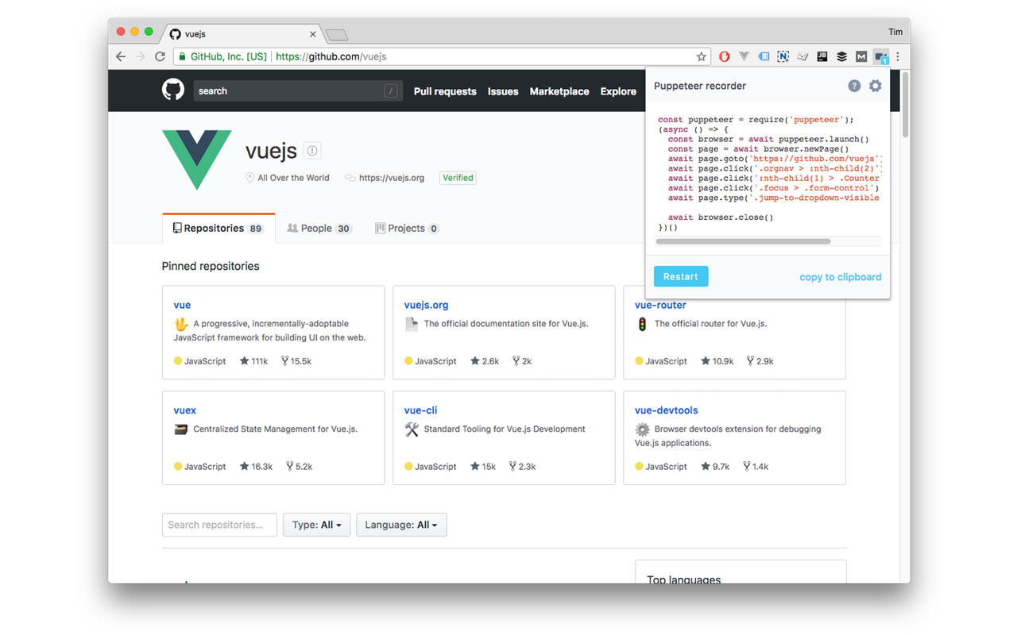Click the browser forward arrow
1017x635 pixels.
141,56
